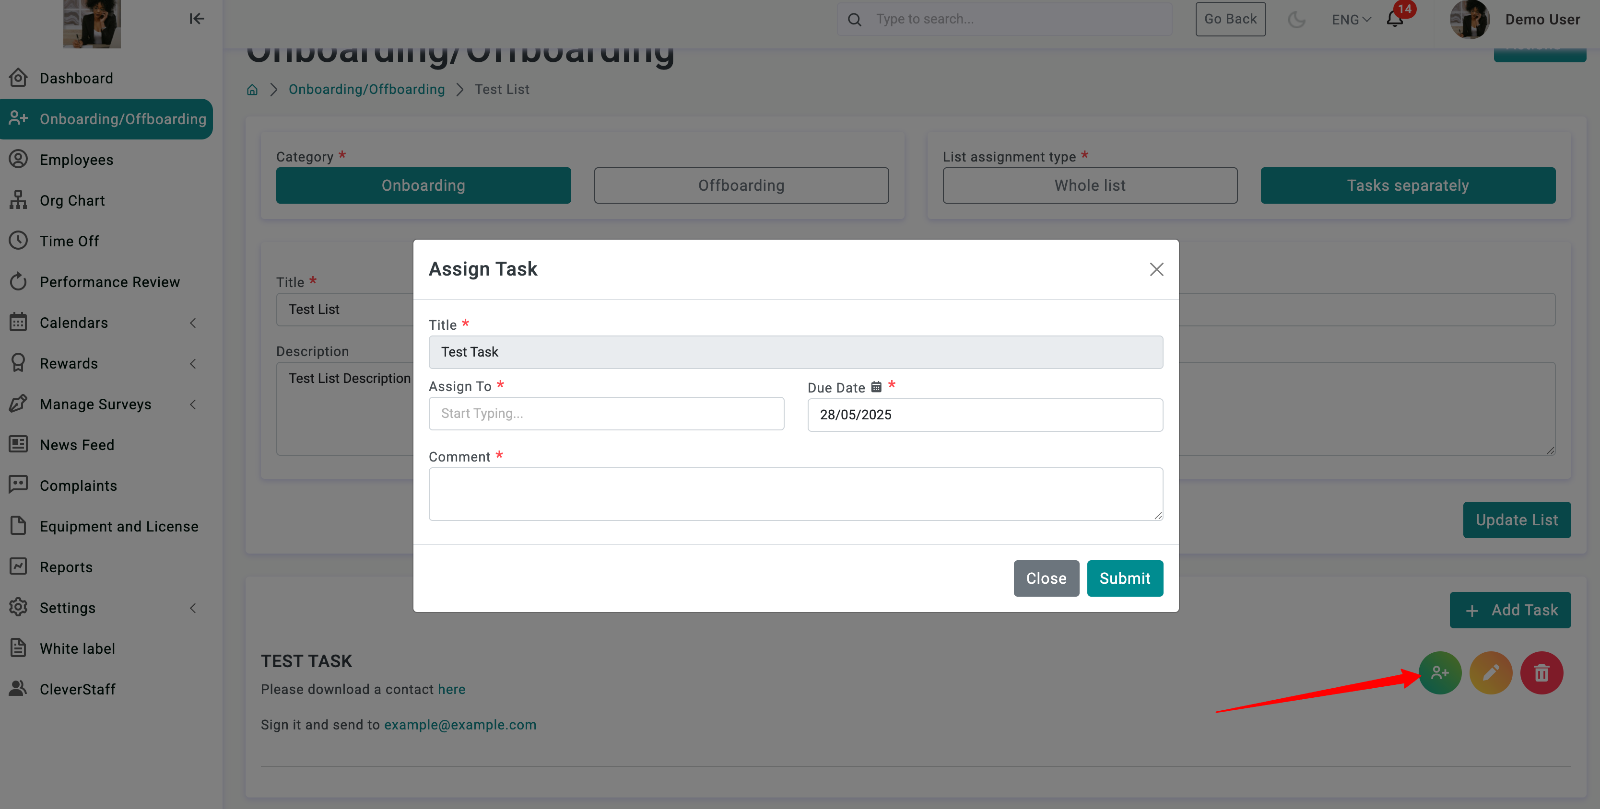The image size is (1600, 809).
Task: Open the notifications bell icon
Action: pyautogui.click(x=1394, y=19)
